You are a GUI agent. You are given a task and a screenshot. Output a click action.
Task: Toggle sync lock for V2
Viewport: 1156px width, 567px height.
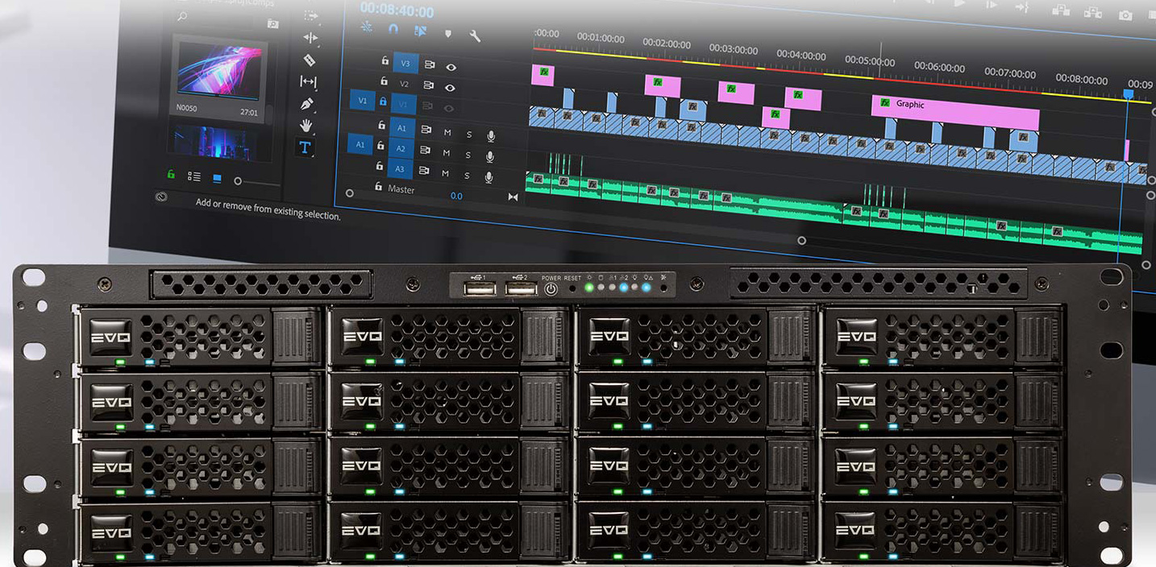(x=429, y=85)
